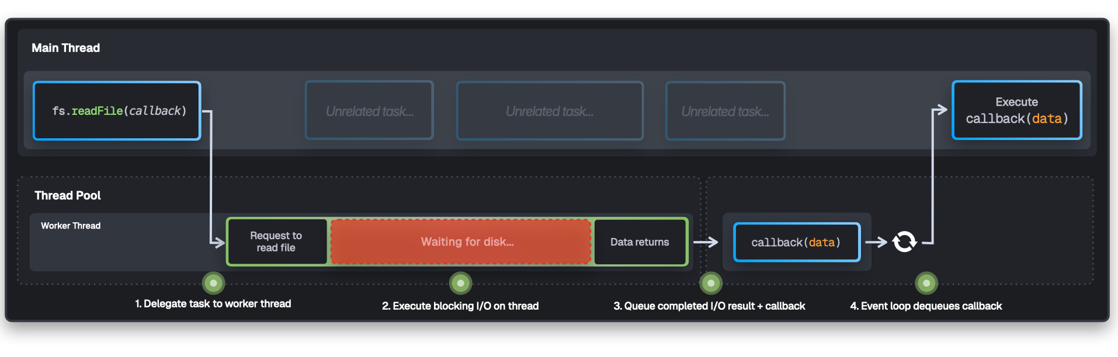Click the green marker above step 4

[926, 283]
